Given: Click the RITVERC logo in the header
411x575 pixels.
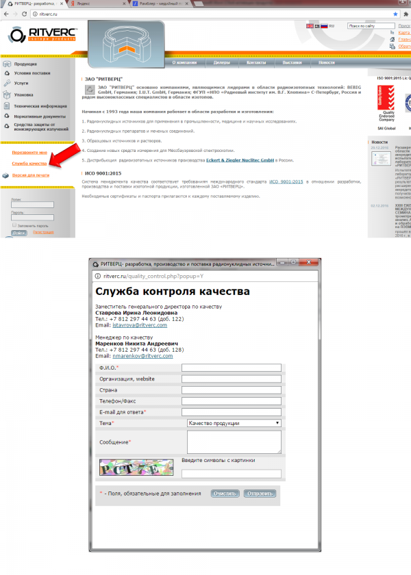Looking at the screenshot, I should pos(42,34).
